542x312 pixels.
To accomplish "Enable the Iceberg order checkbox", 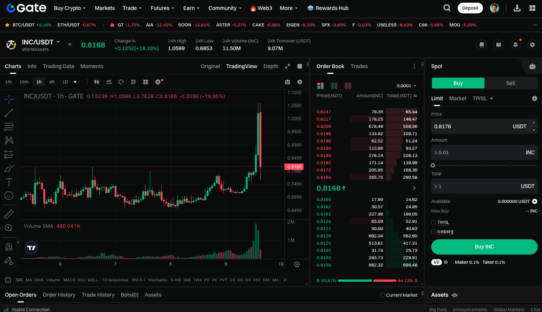I will pyautogui.click(x=434, y=232).
